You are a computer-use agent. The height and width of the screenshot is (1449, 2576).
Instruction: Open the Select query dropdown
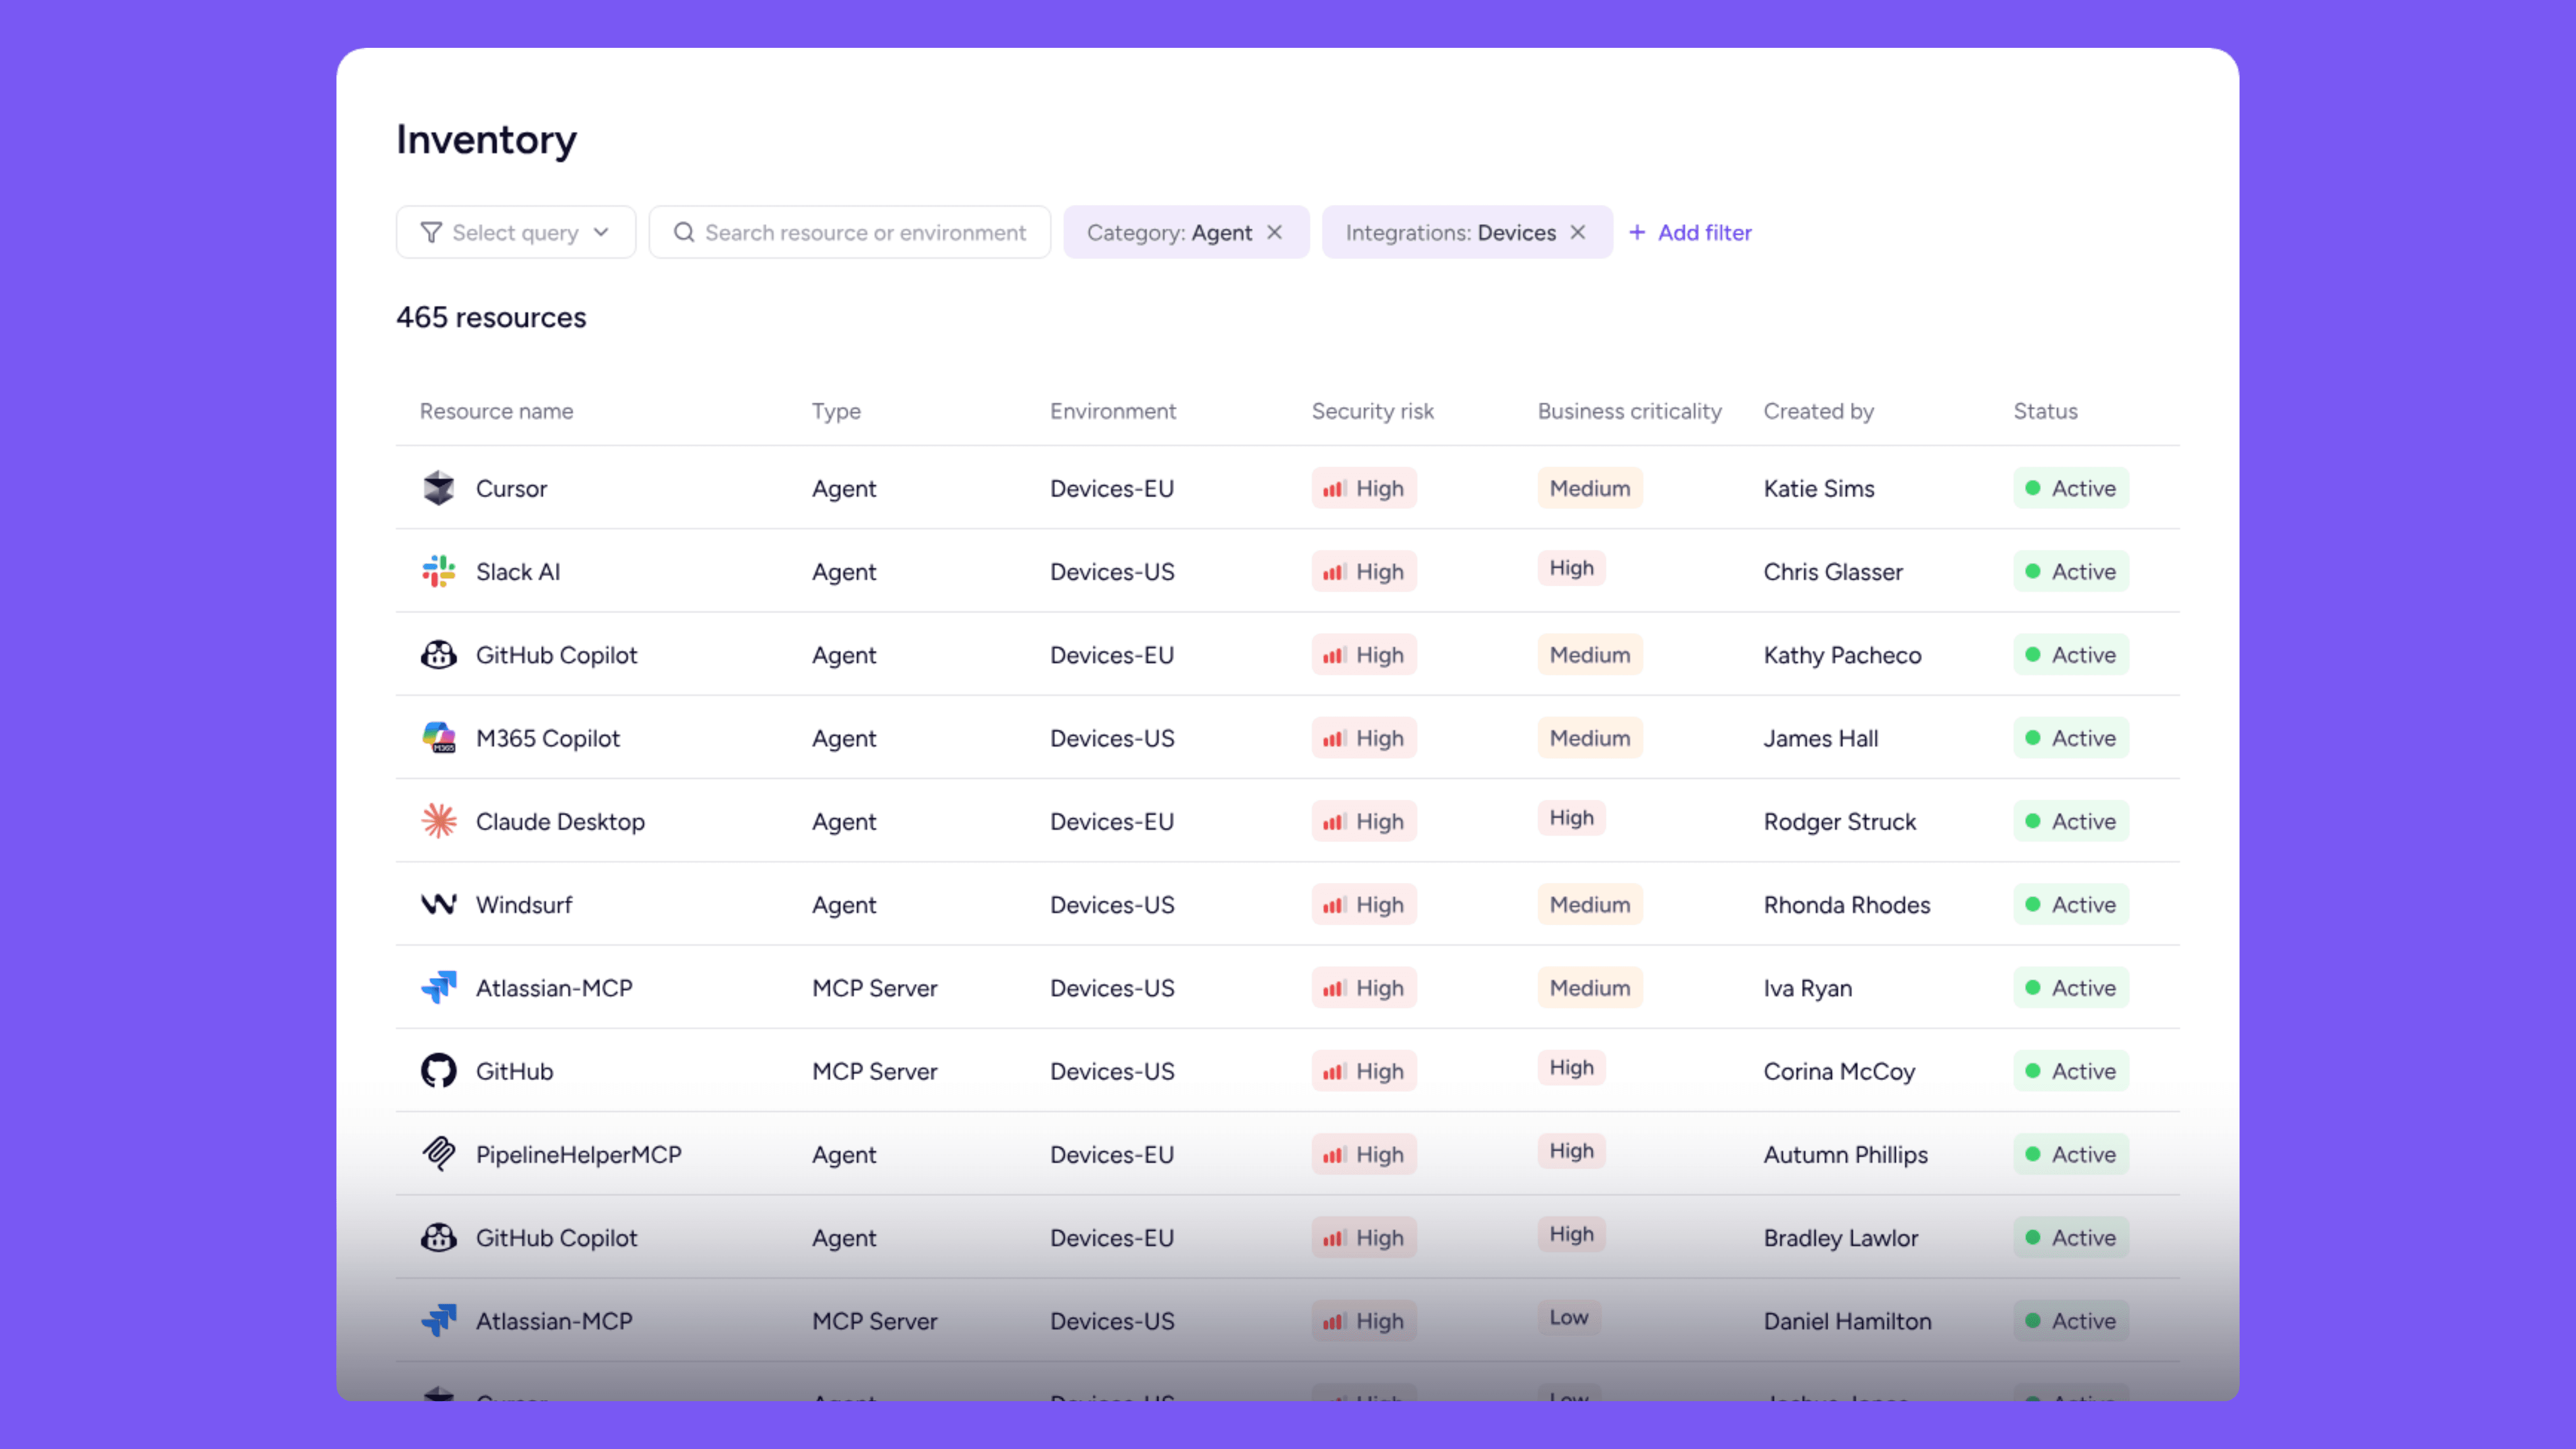click(515, 232)
